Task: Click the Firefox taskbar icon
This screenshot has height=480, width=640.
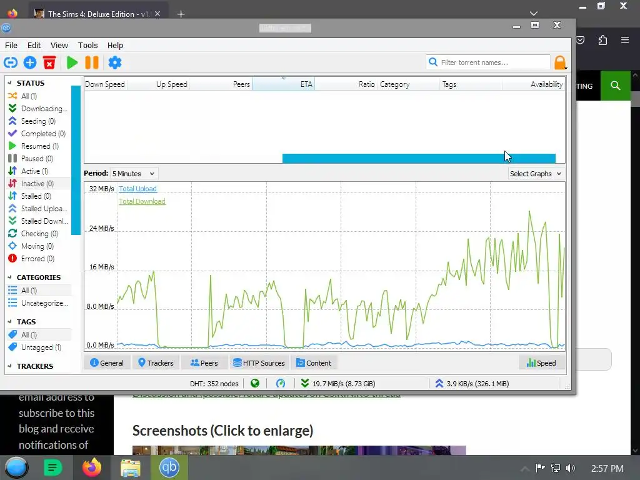Action: pos(92,467)
